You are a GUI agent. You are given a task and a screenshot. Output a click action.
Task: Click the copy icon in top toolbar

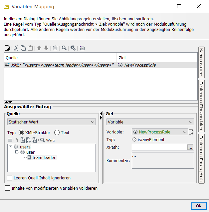(x=23, y=48)
